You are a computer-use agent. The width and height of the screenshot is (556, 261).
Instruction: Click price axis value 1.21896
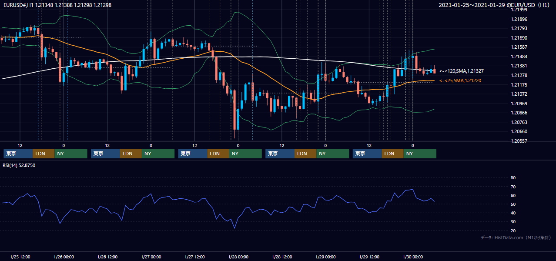519,19
